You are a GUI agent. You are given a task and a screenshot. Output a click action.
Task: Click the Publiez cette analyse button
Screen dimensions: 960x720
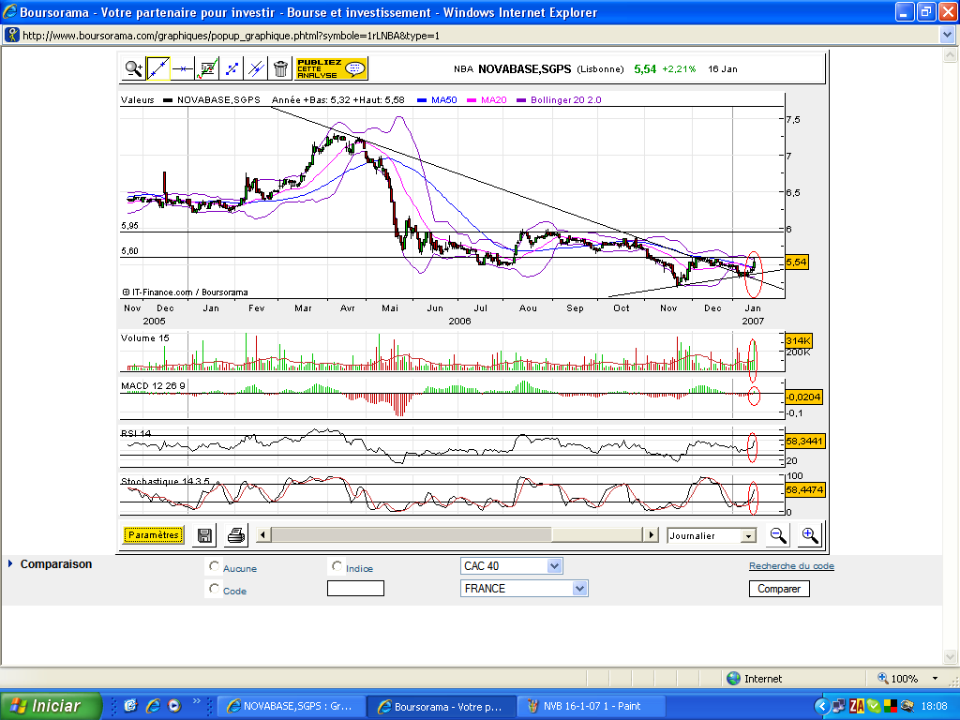(331, 68)
